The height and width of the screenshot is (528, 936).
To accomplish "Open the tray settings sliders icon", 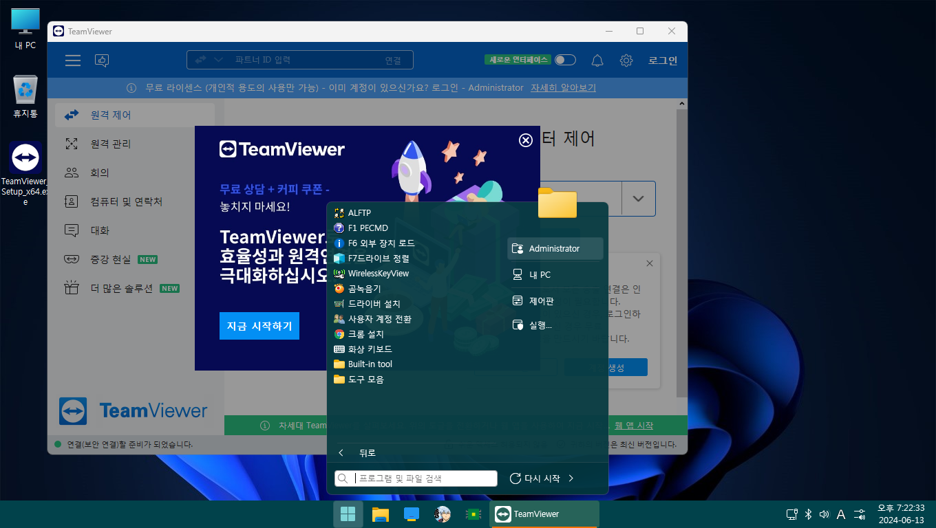I will (x=860, y=514).
